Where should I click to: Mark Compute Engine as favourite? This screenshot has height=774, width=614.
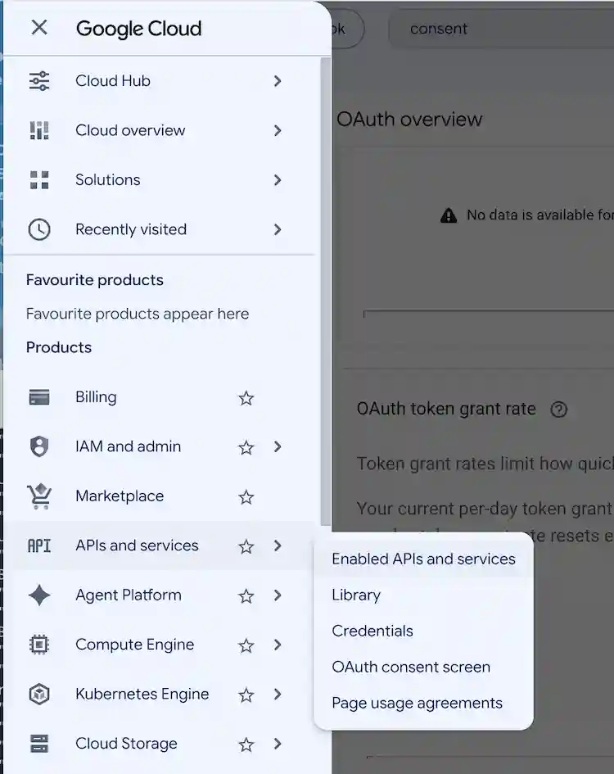[246, 645]
